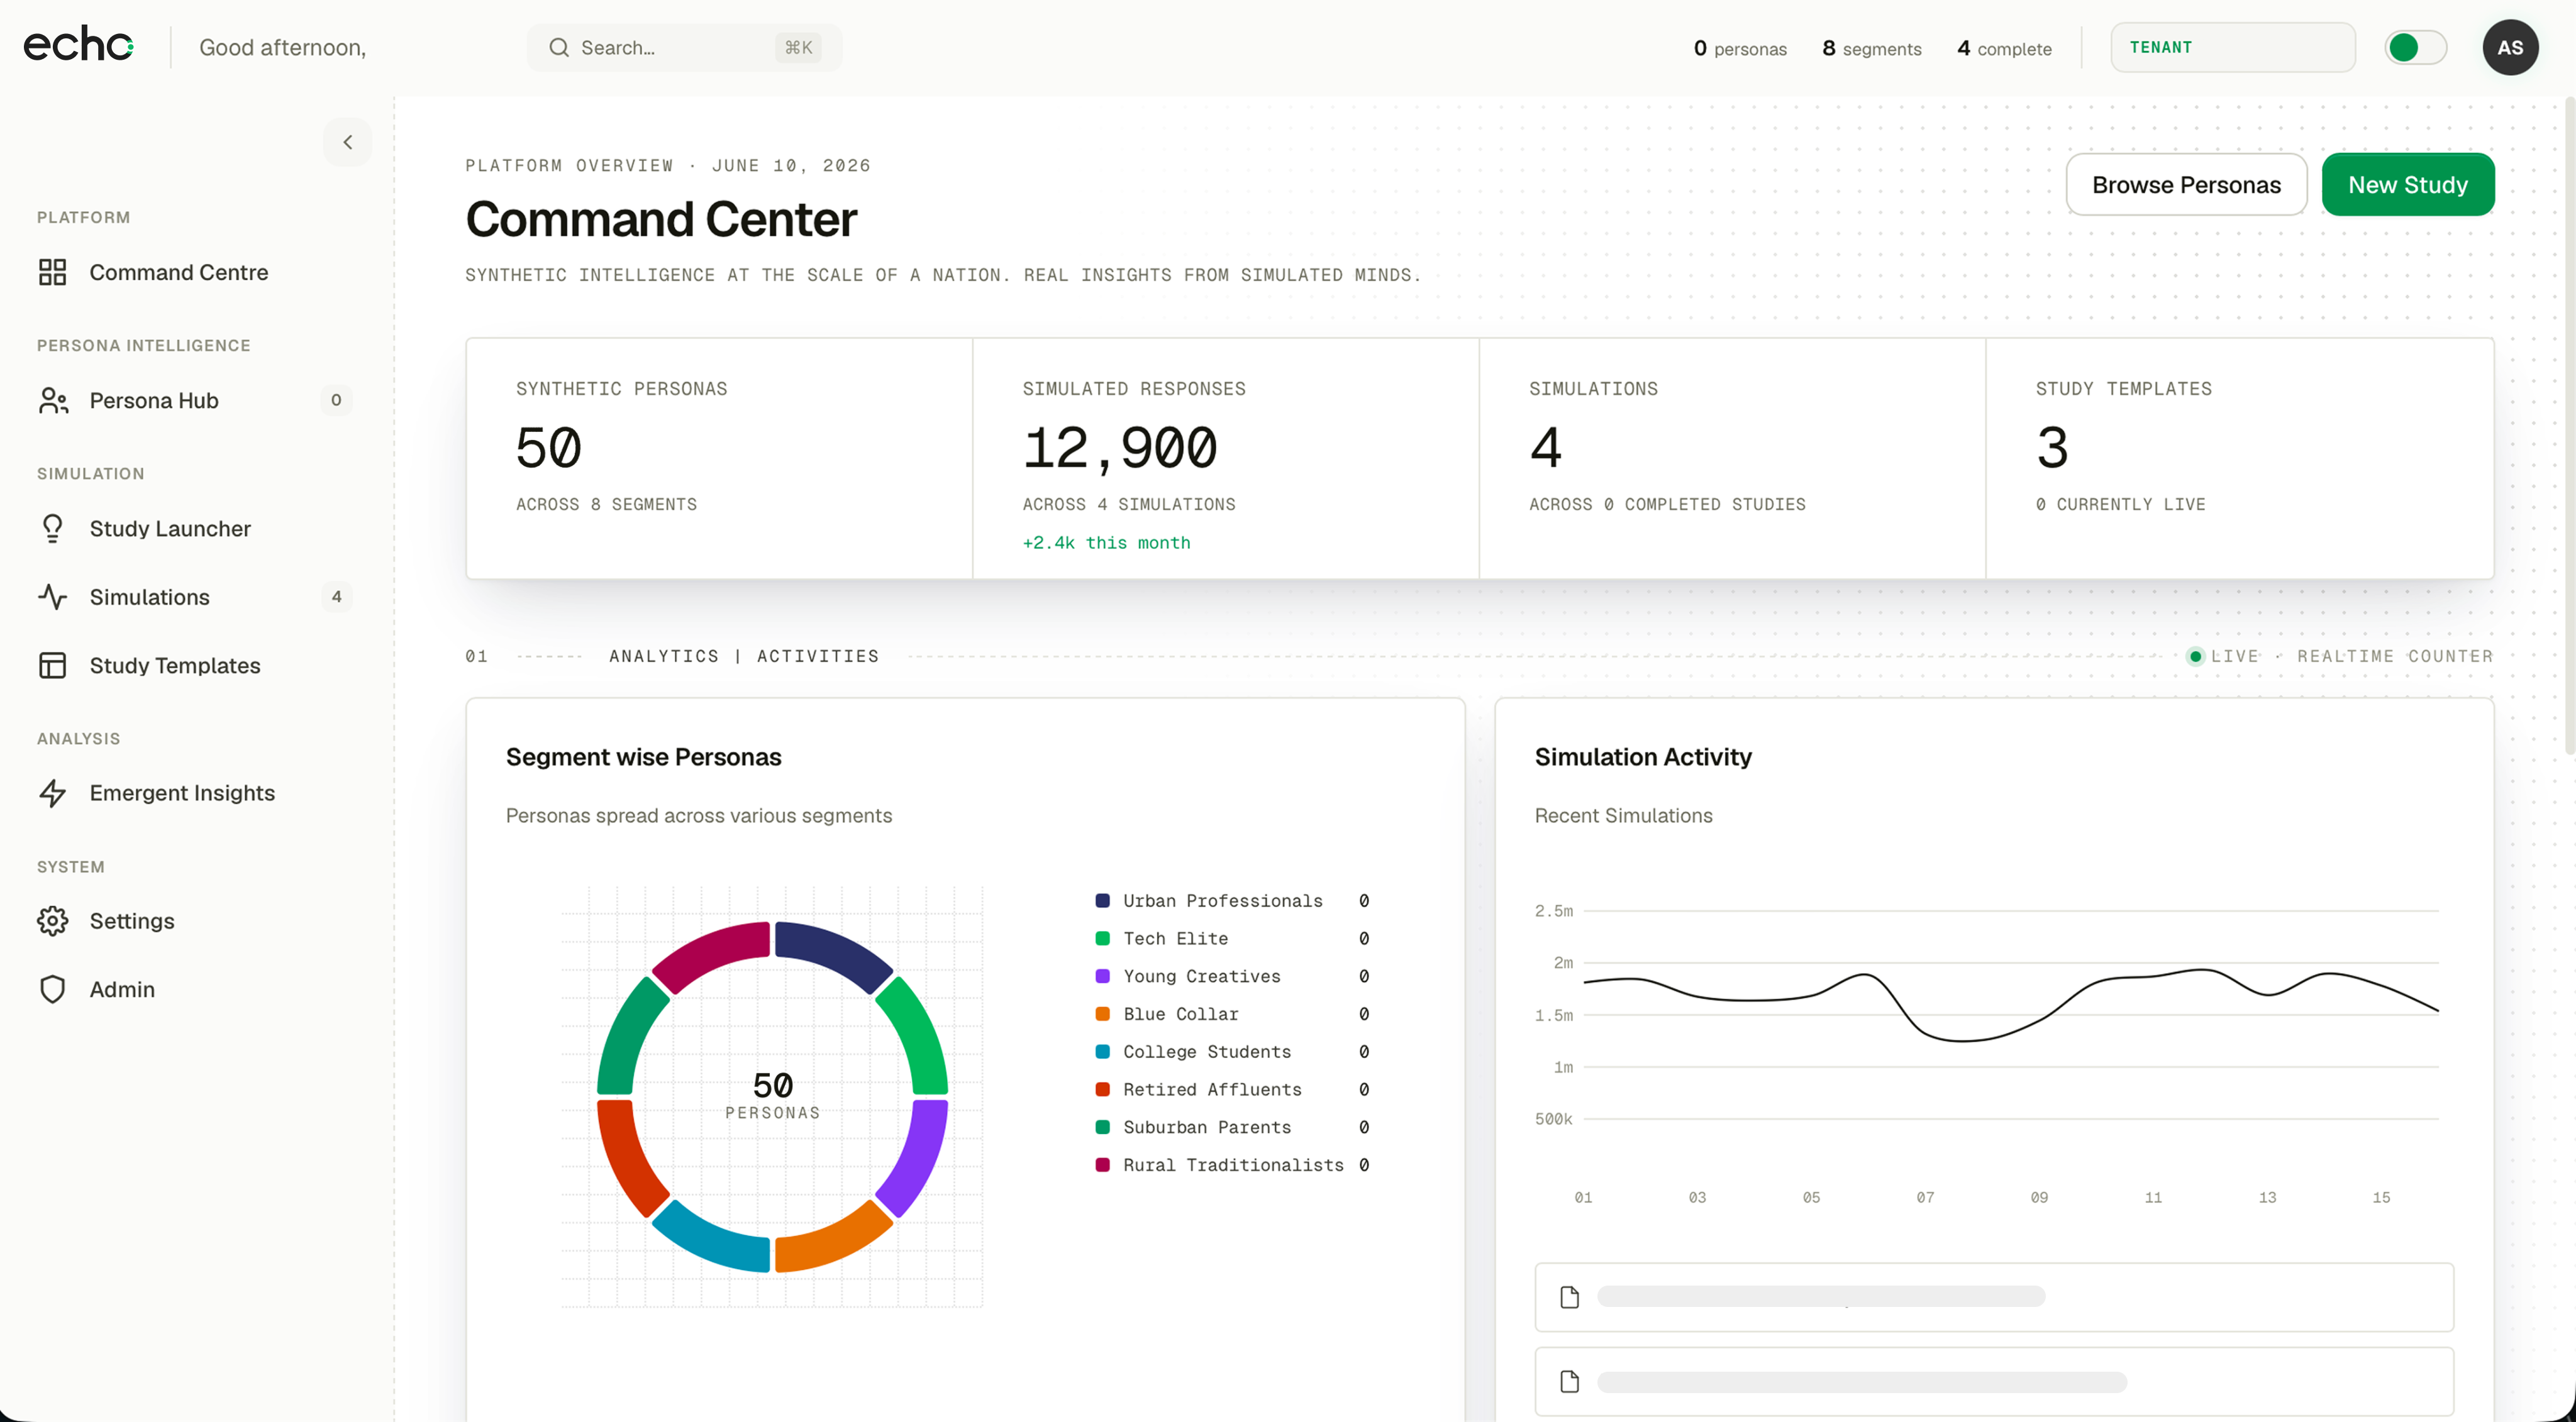Image resolution: width=2576 pixels, height=1422 pixels.
Task: Select the ANALYTICS section tab
Action: pos(664,656)
